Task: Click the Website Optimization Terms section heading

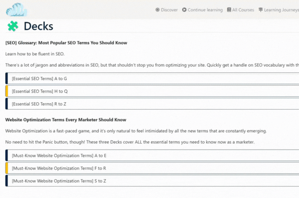Action: tap(65, 120)
